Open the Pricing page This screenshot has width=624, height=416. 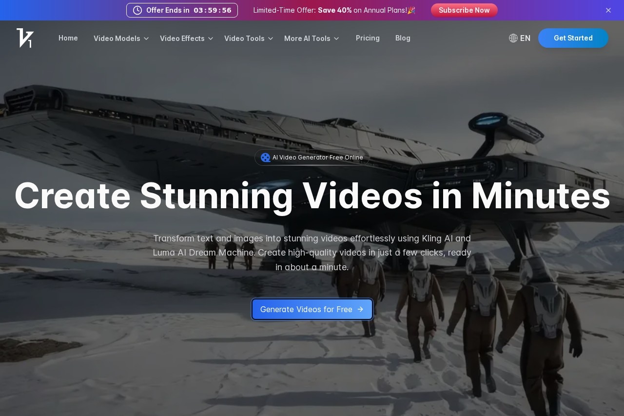click(368, 38)
